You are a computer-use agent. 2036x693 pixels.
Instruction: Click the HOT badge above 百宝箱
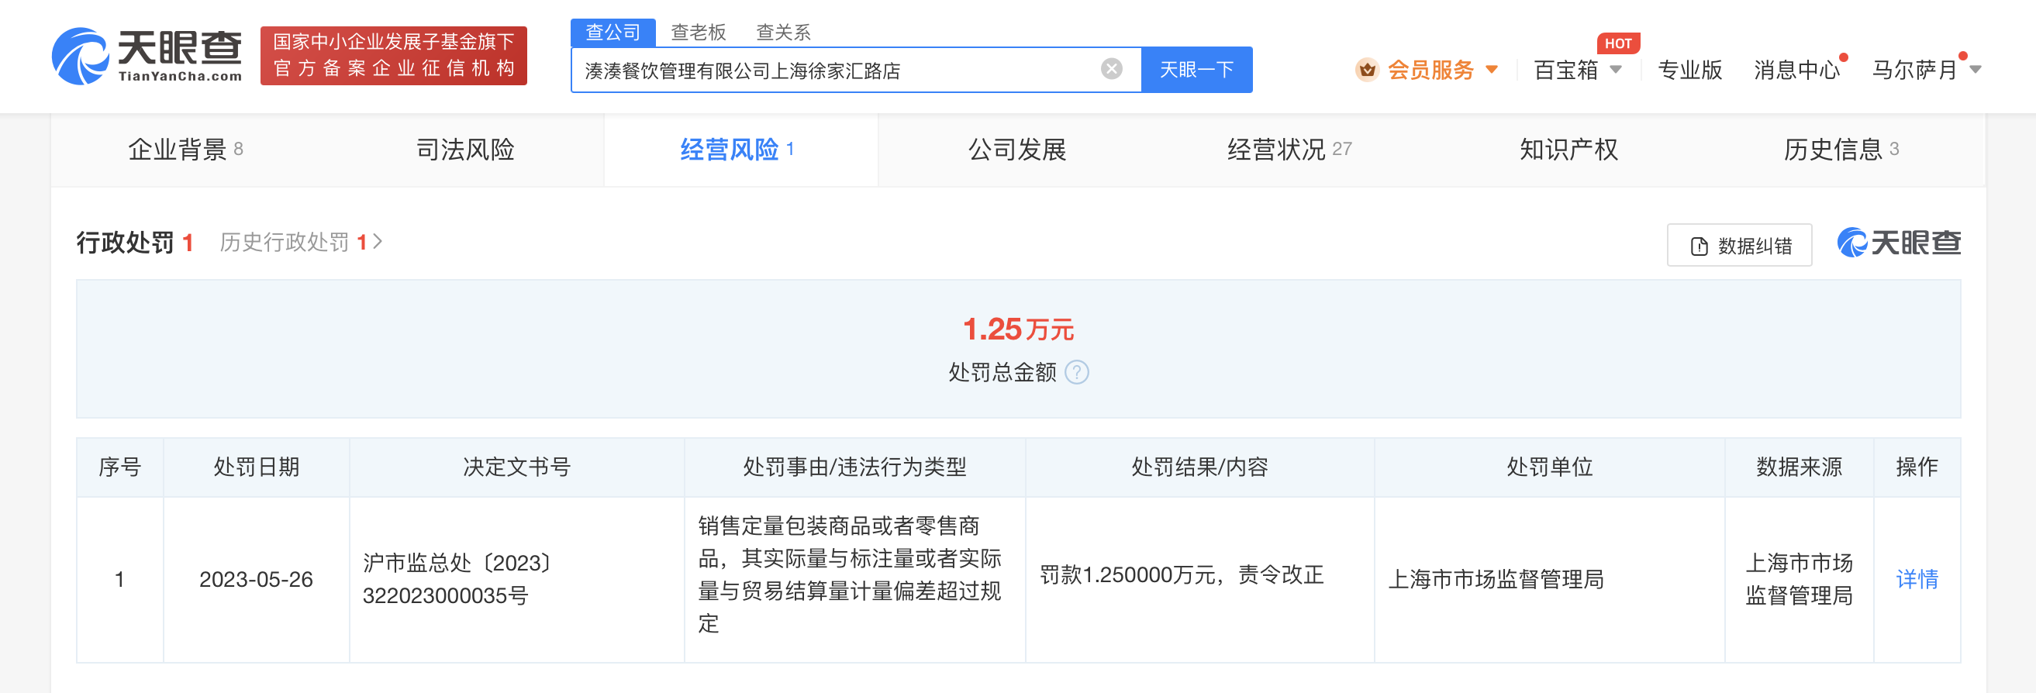pos(1618,43)
